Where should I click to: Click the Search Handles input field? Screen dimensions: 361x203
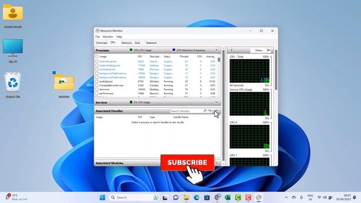click(x=187, y=111)
